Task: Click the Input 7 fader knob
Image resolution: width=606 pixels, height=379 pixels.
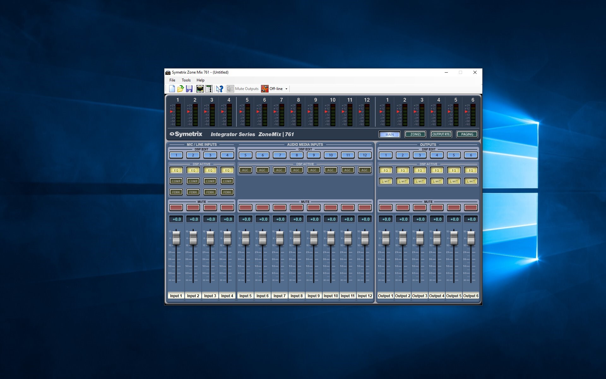Action: click(x=280, y=238)
